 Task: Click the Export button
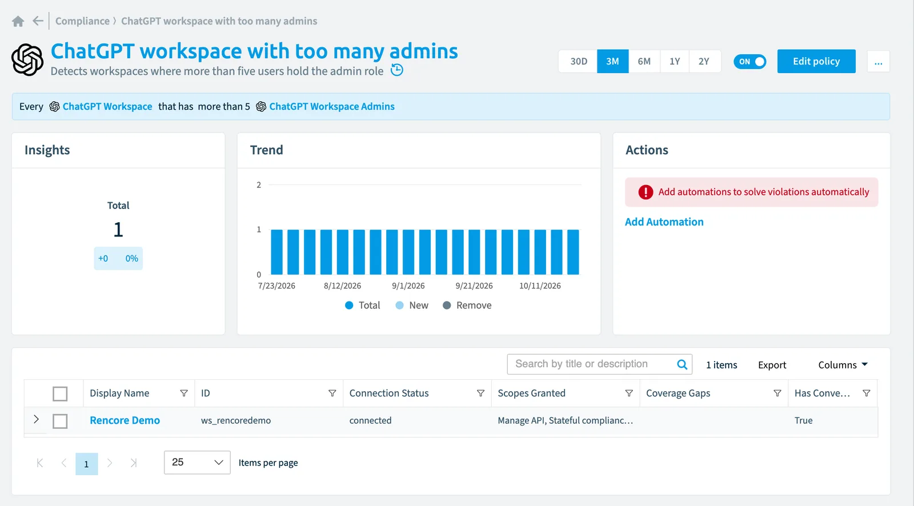pos(772,365)
